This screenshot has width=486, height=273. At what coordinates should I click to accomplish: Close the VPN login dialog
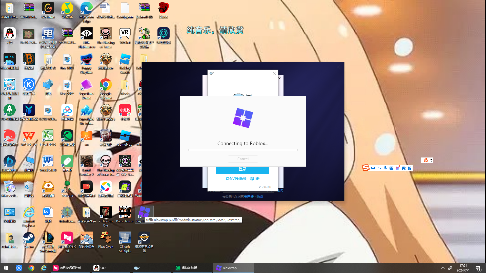pyautogui.click(x=274, y=73)
